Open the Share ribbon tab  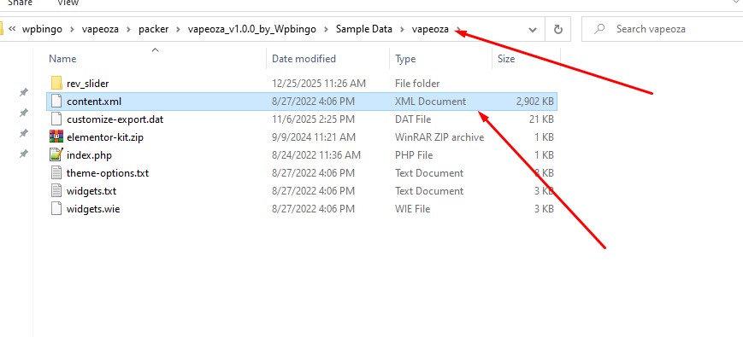click(20, 3)
